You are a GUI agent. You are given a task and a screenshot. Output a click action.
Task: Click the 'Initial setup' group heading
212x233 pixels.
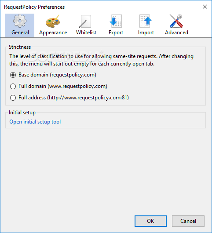22,113
